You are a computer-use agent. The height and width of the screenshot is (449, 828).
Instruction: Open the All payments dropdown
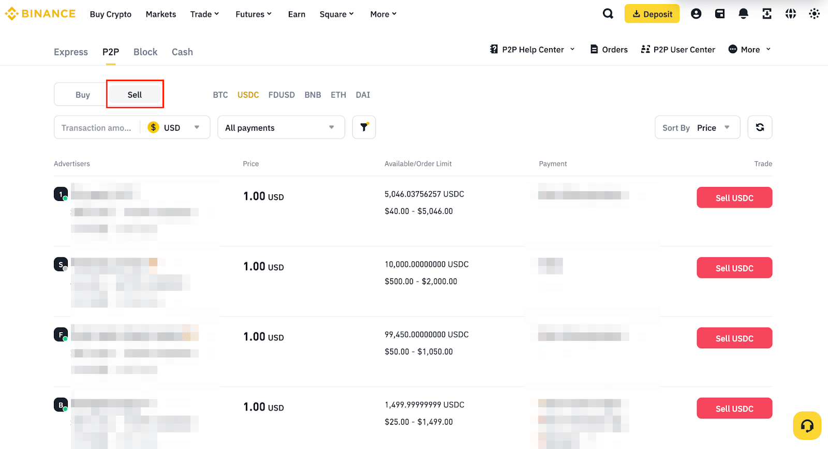pos(281,127)
